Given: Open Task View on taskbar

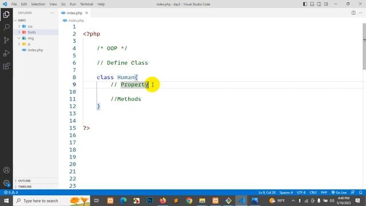Looking at the screenshot, I should 97,201.
